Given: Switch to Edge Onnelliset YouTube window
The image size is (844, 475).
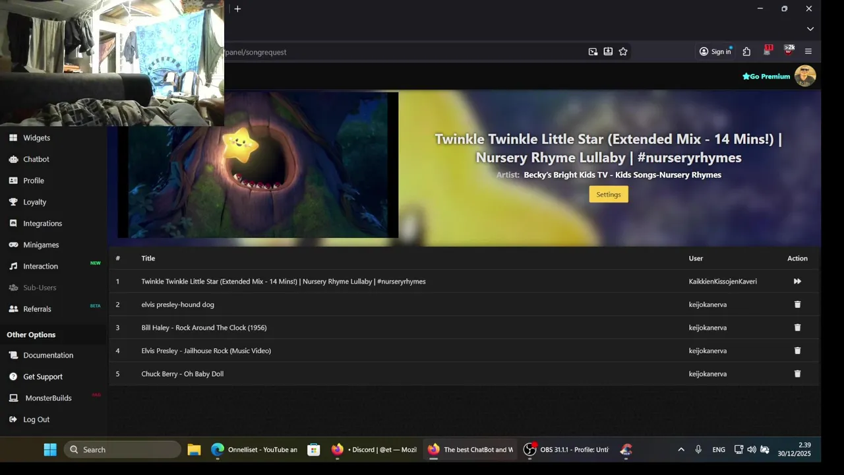Looking at the screenshot, I should [254, 449].
